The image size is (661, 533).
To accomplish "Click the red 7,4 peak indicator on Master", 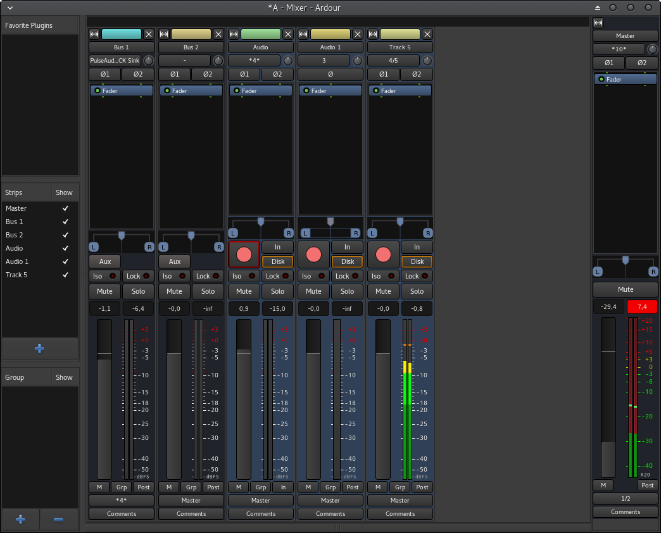I will coord(642,307).
